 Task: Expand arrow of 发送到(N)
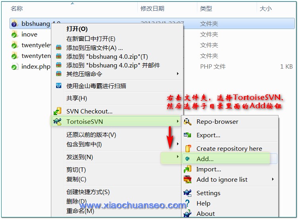point(177,156)
